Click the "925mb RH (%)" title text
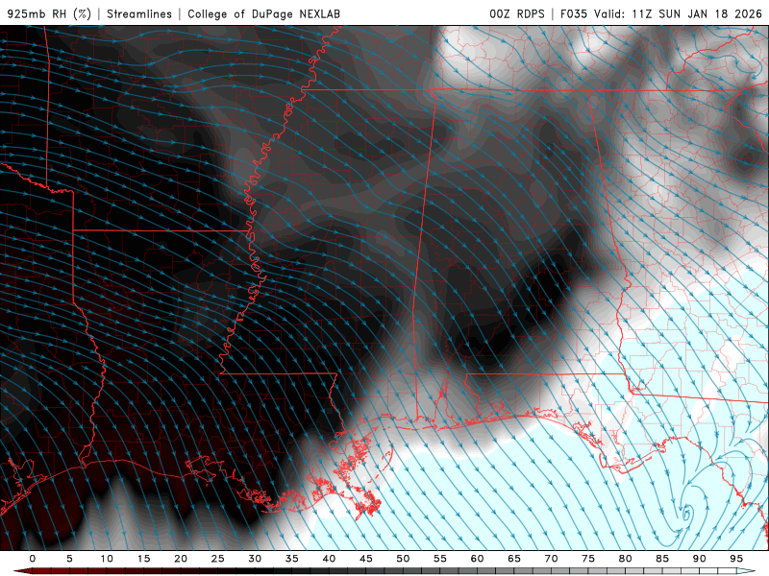 click(x=50, y=13)
